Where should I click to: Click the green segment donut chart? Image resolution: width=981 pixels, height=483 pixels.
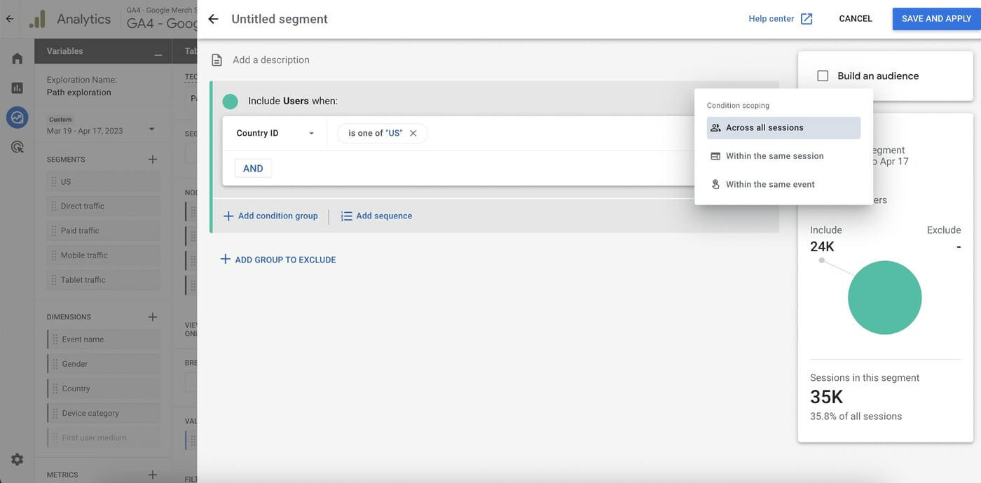point(886,297)
